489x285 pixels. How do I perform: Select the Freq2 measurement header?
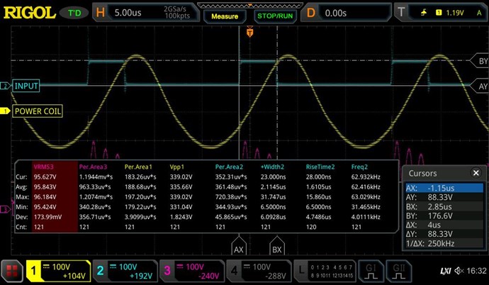pos(359,167)
